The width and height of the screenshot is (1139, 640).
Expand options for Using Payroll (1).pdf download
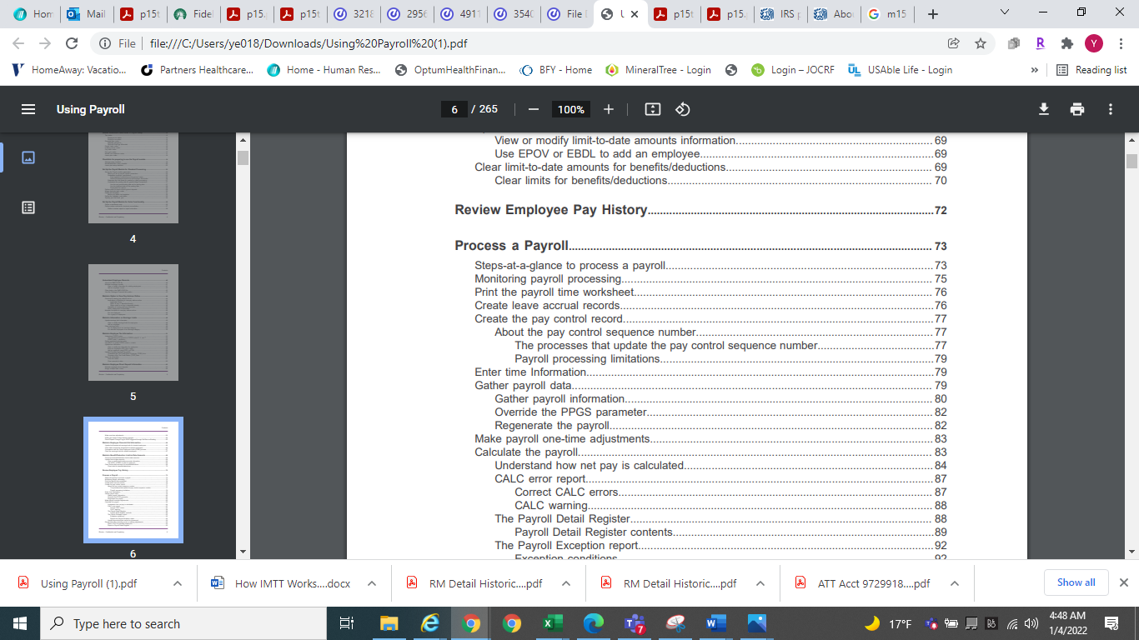178,583
